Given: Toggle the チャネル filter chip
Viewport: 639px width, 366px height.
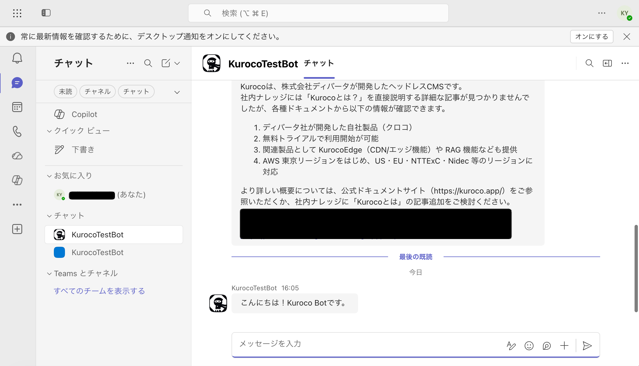Looking at the screenshot, I should pyautogui.click(x=97, y=91).
